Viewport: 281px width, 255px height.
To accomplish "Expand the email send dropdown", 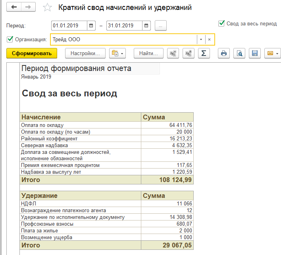I will pyautogui.click(x=277, y=53).
